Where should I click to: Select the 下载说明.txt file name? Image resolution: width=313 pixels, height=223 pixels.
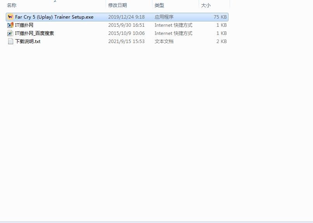click(28, 41)
